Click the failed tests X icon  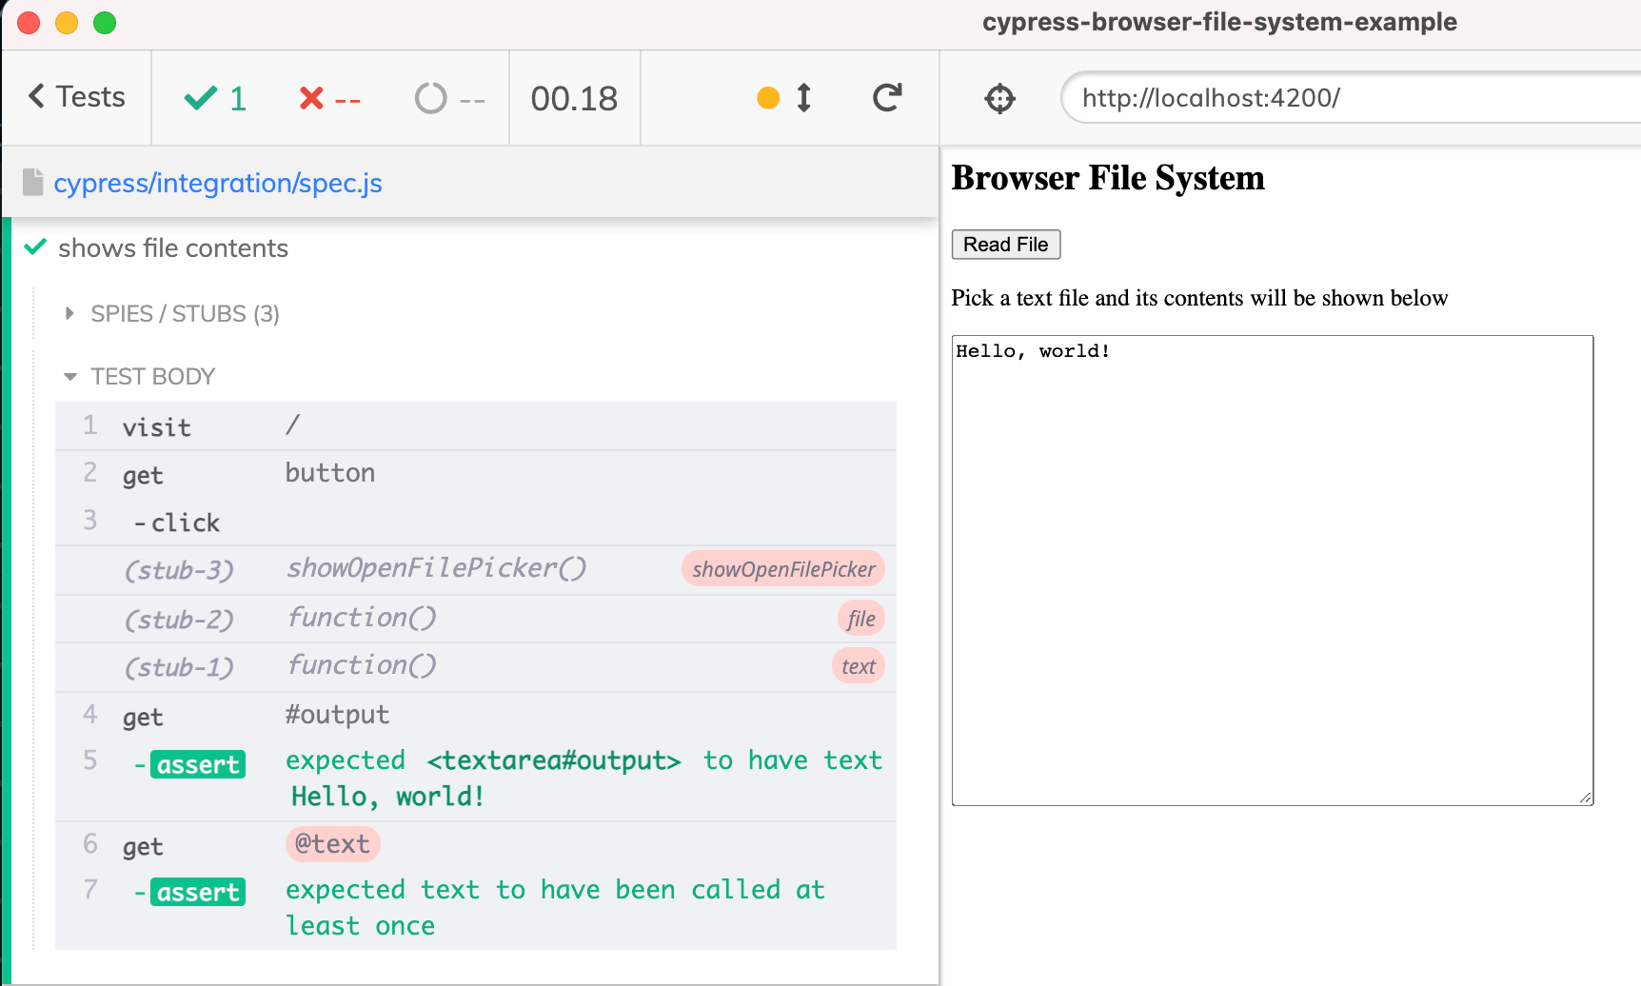309,96
